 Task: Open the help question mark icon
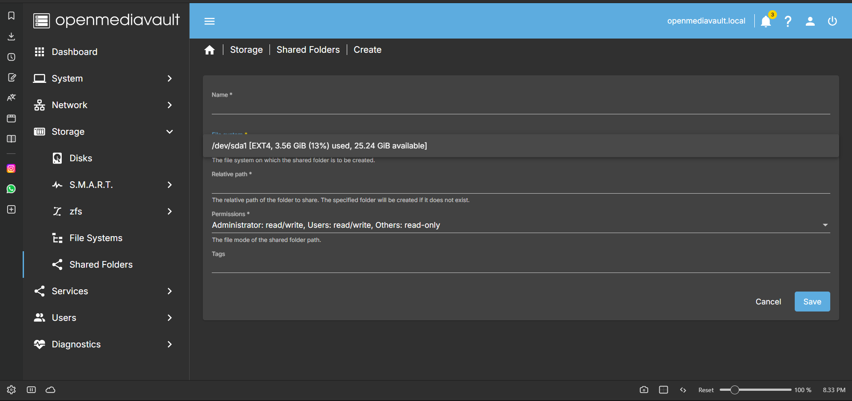pyautogui.click(x=788, y=21)
